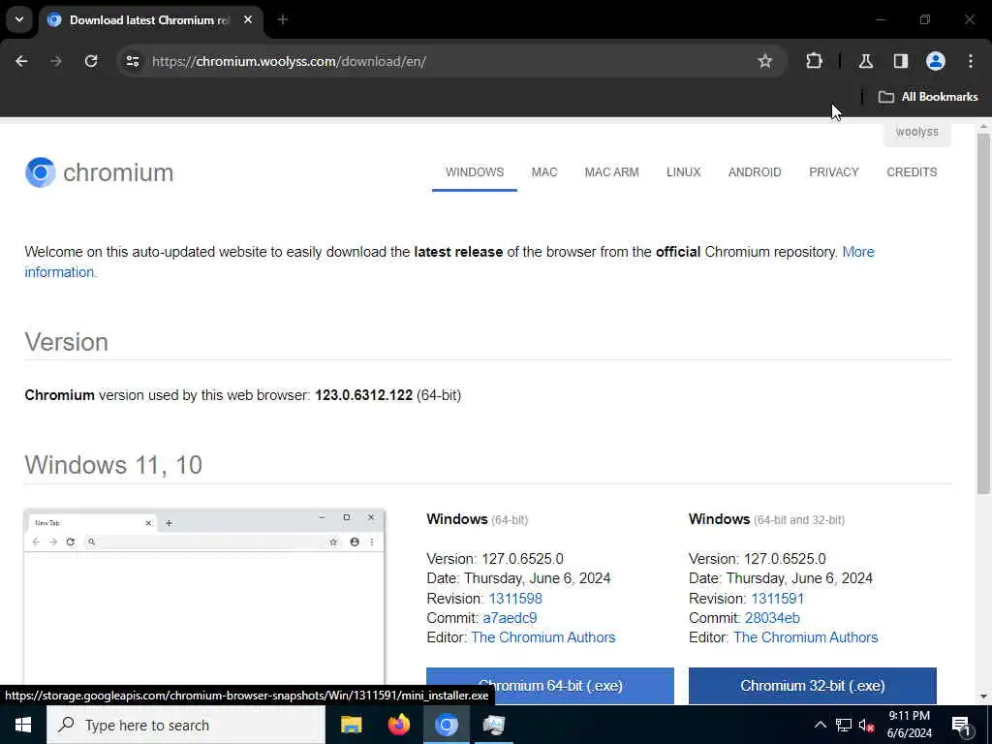
Task: Follow the More information link
Action: pos(858,252)
